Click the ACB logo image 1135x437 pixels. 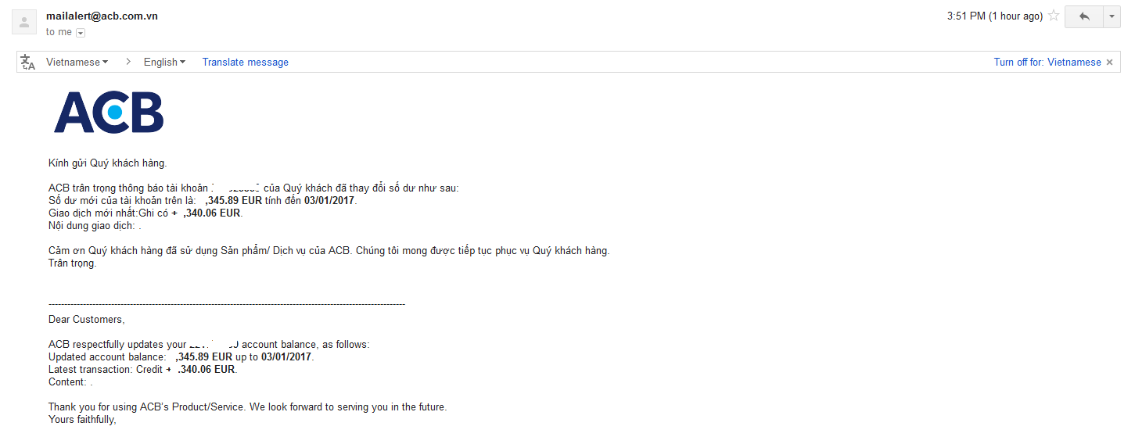click(109, 112)
